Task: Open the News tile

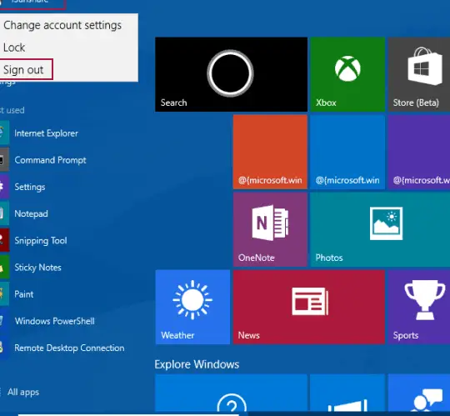Action: (309, 307)
